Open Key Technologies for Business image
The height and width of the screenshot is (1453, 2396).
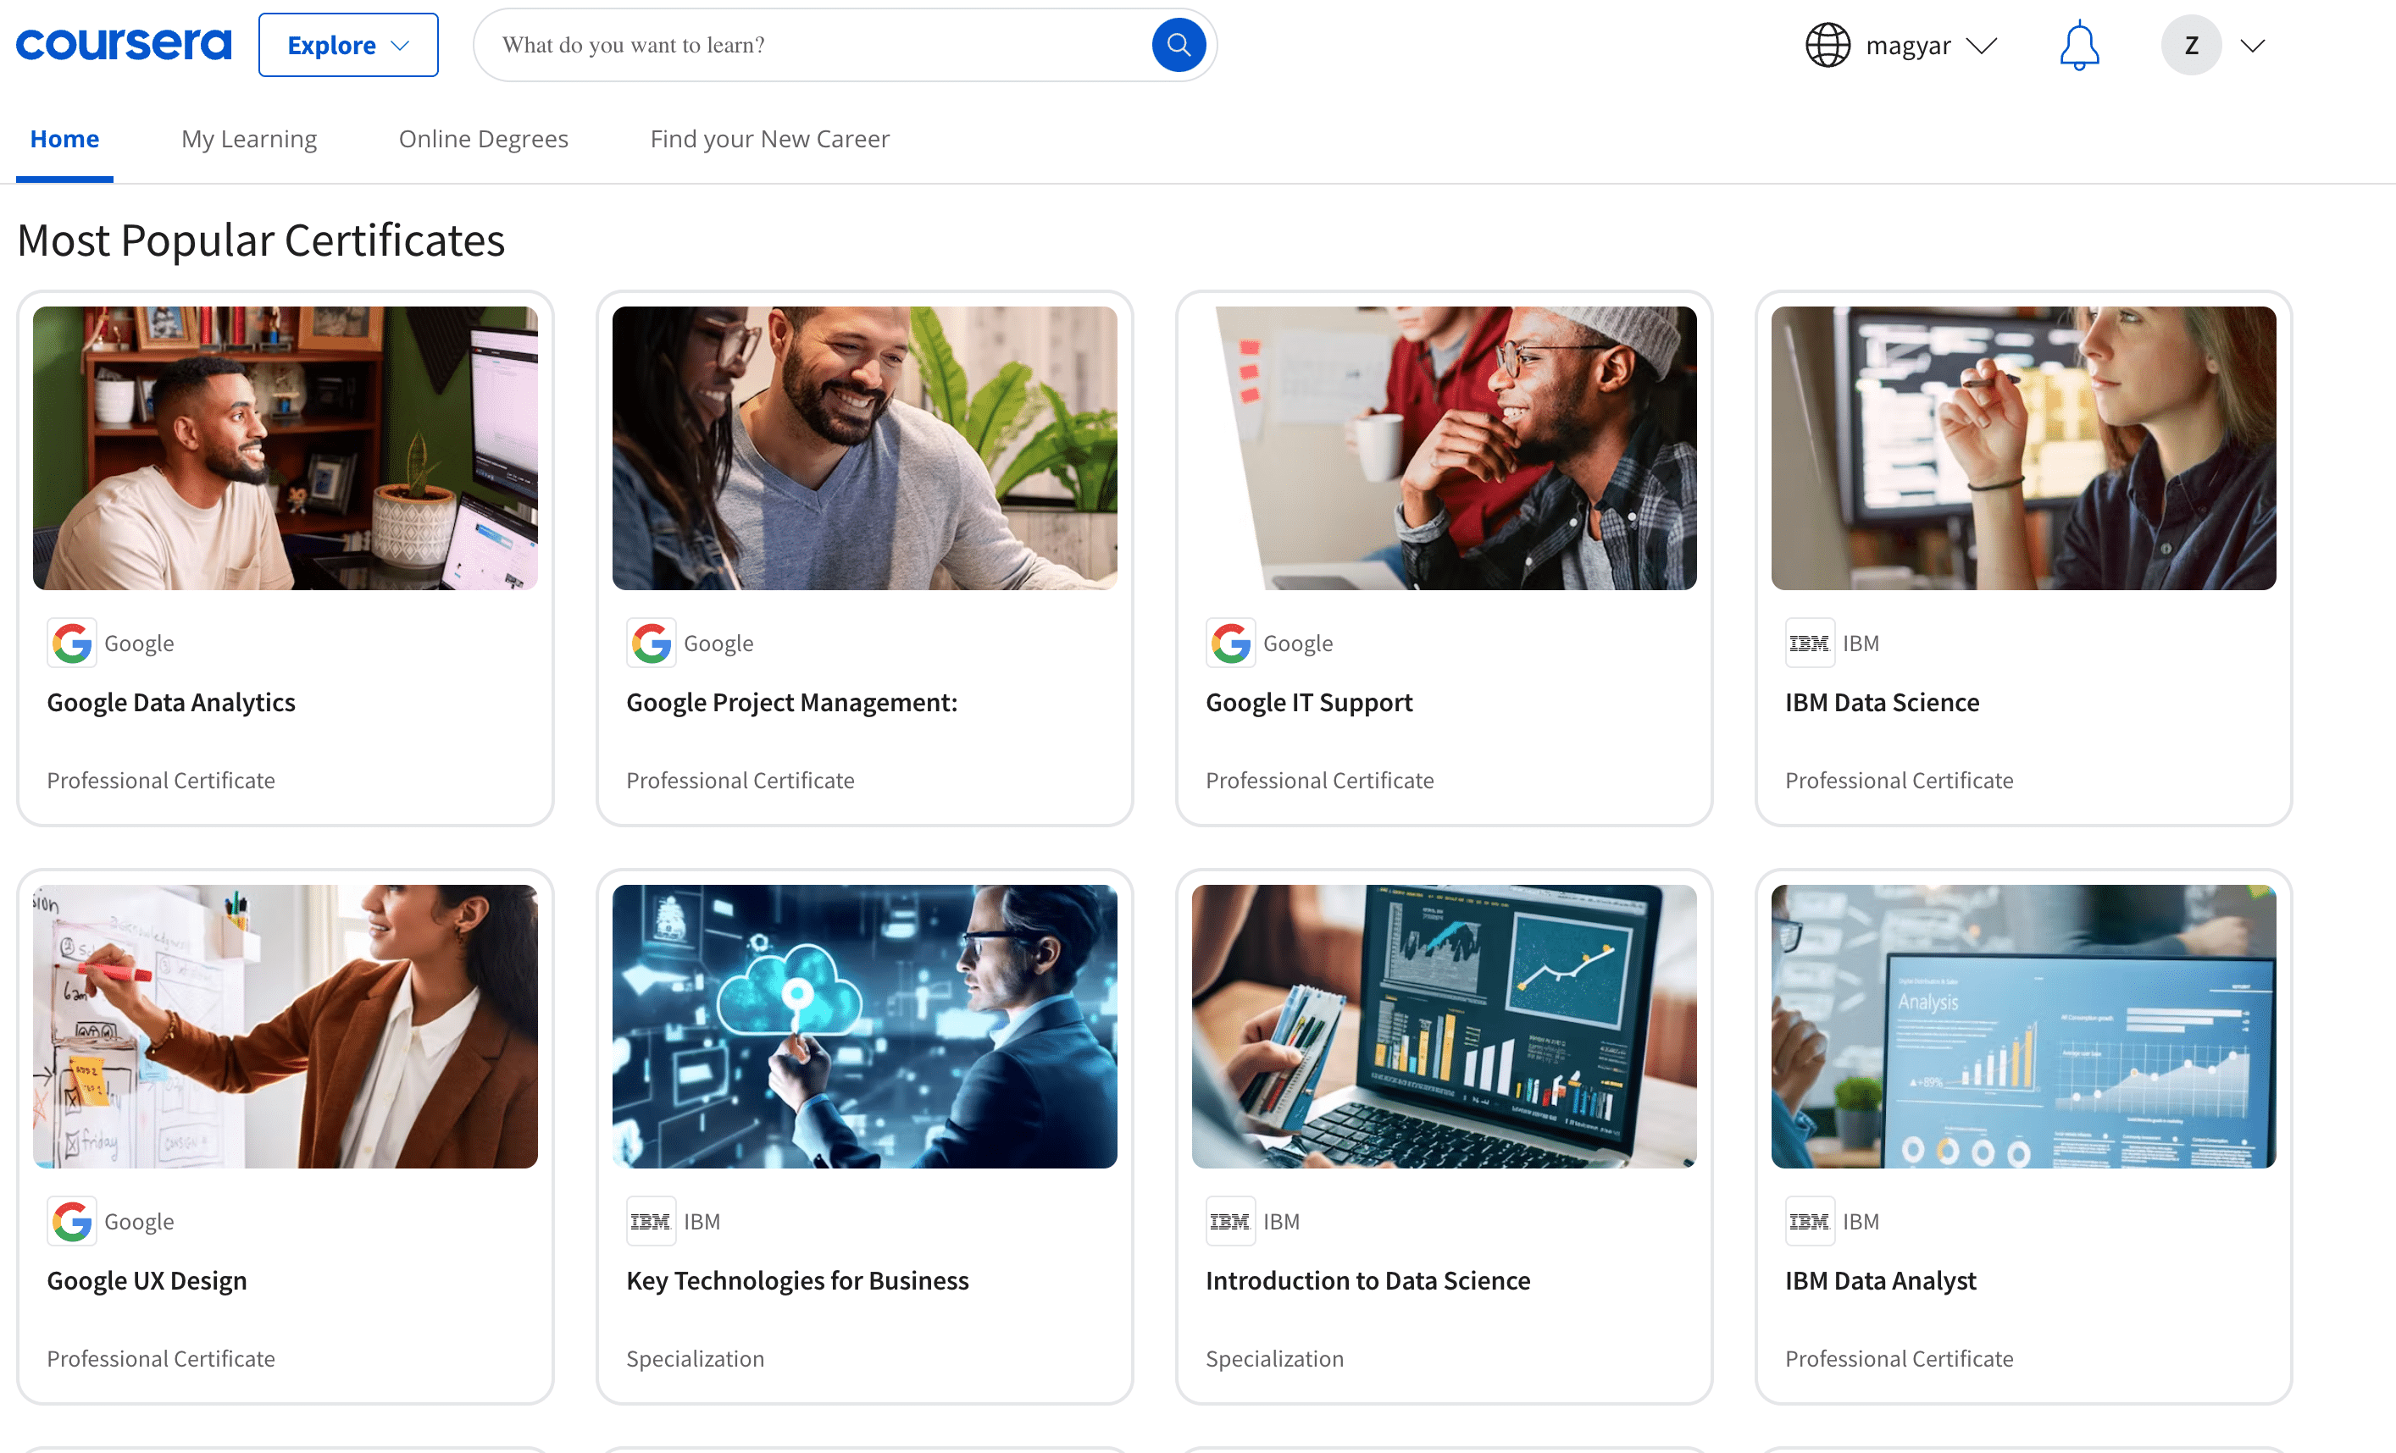pos(864,1026)
